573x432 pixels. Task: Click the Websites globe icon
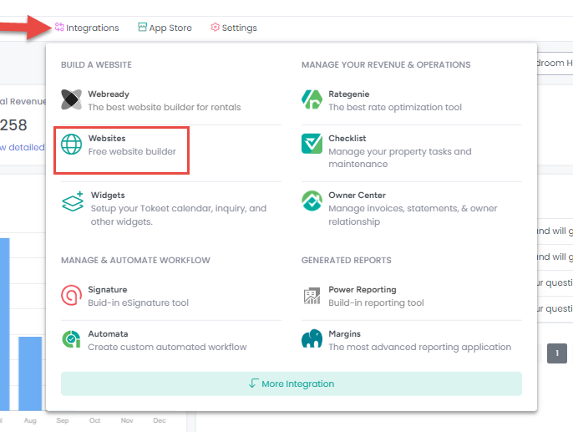71,144
